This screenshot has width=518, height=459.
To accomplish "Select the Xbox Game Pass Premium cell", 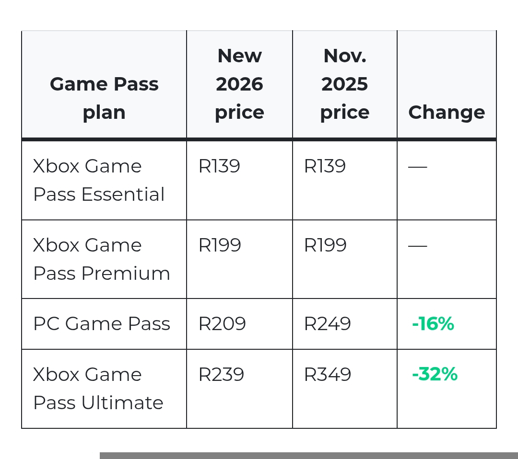I will point(101,259).
